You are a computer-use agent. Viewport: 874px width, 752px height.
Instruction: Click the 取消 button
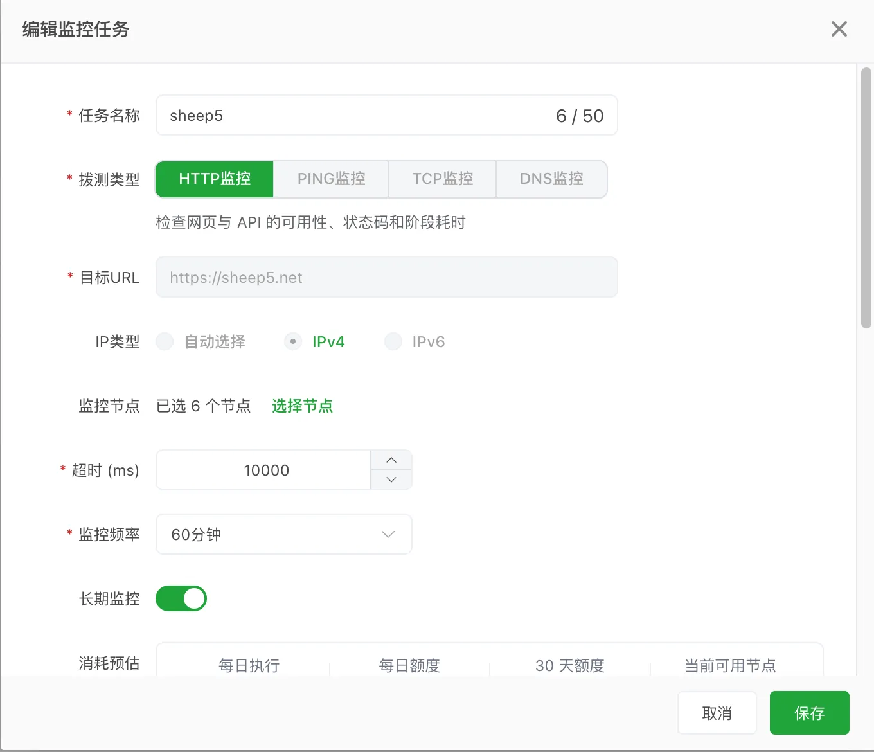(x=717, y=713)
